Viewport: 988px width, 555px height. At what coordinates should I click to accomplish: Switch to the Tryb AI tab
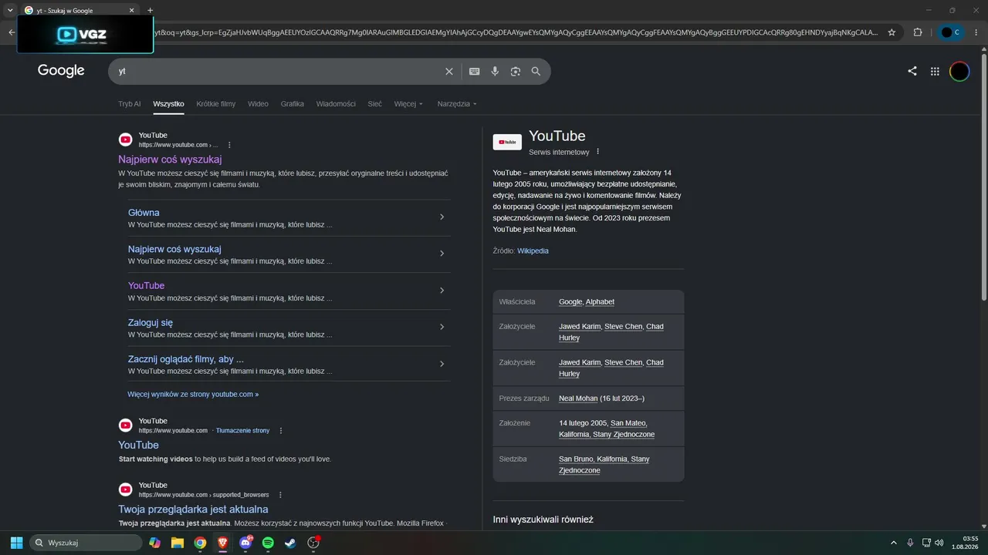[x=130, y=104]
